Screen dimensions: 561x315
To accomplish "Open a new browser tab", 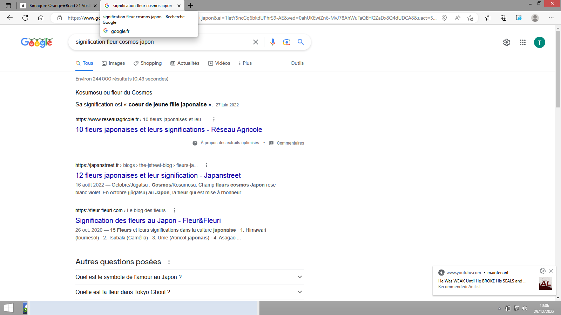I will coord(190,6).
